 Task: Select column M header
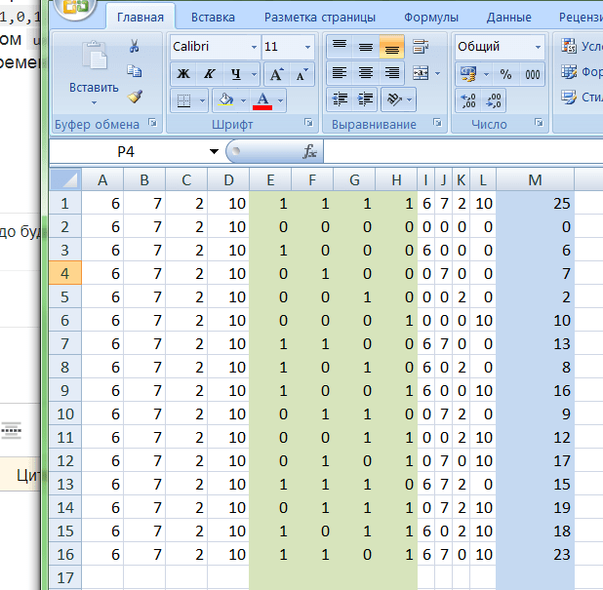click(x=535, y=179)
